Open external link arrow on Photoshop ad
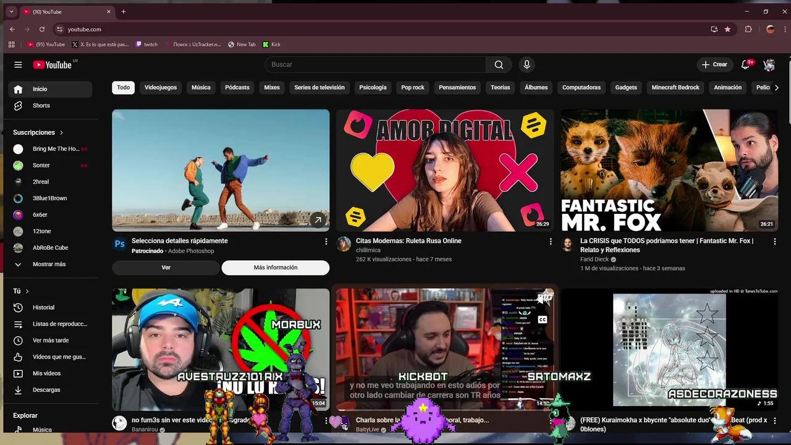Screen dimensions: 791x445 pyautogui.click(x=318, y=220)
